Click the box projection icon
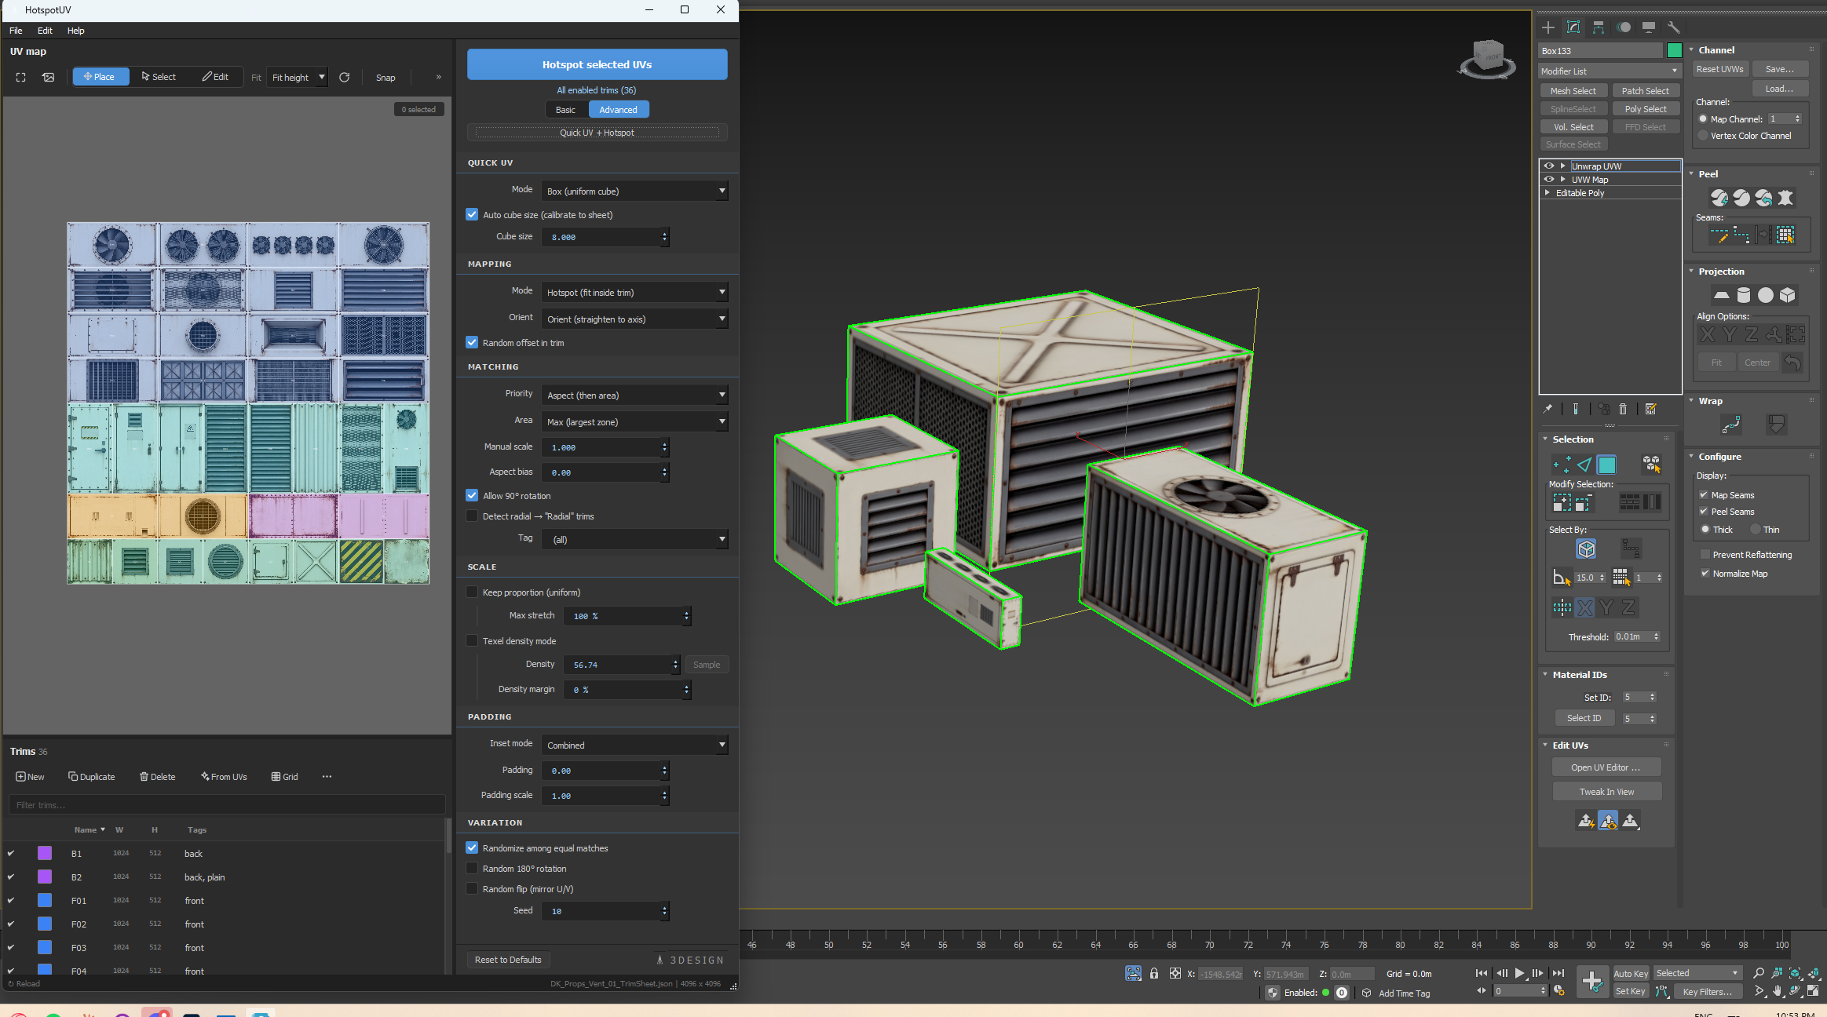This screenshot has height=1017, width=1827. coord(1788,295)
